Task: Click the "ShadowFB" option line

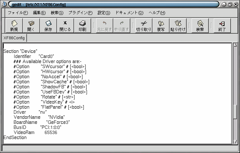Action: click(50, 87)
